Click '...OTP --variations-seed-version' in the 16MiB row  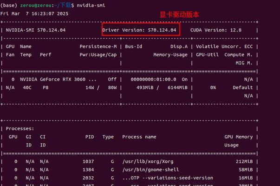pos(168,178)
